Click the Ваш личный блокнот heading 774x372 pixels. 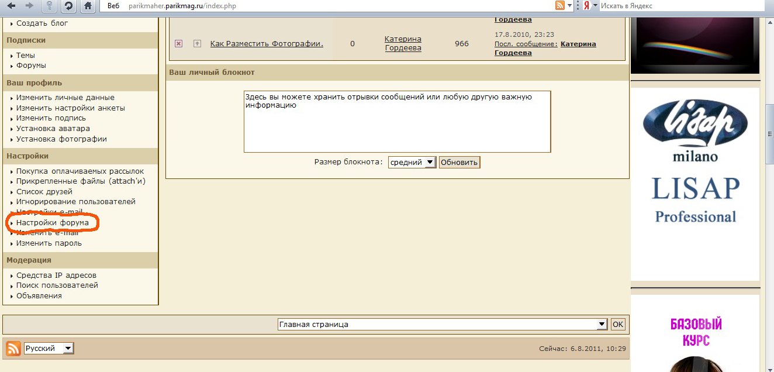(212, 73)
